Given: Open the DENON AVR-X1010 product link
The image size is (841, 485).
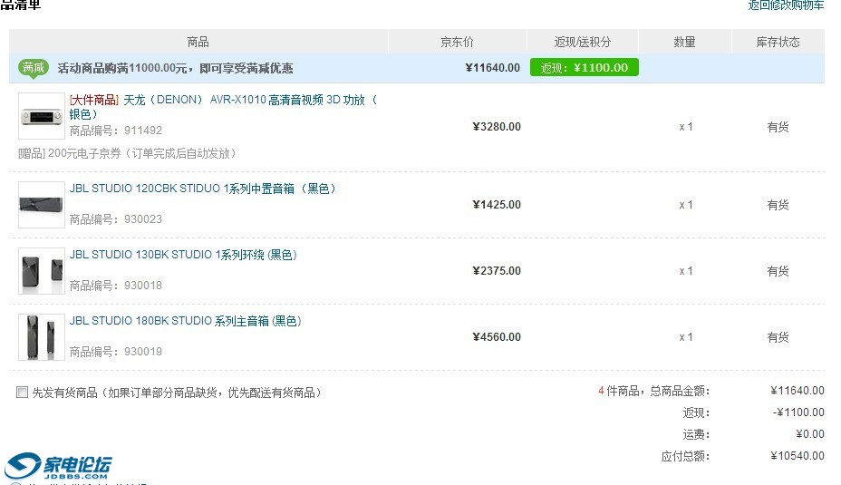Looking at the screenshot, I should pos(223,107).
